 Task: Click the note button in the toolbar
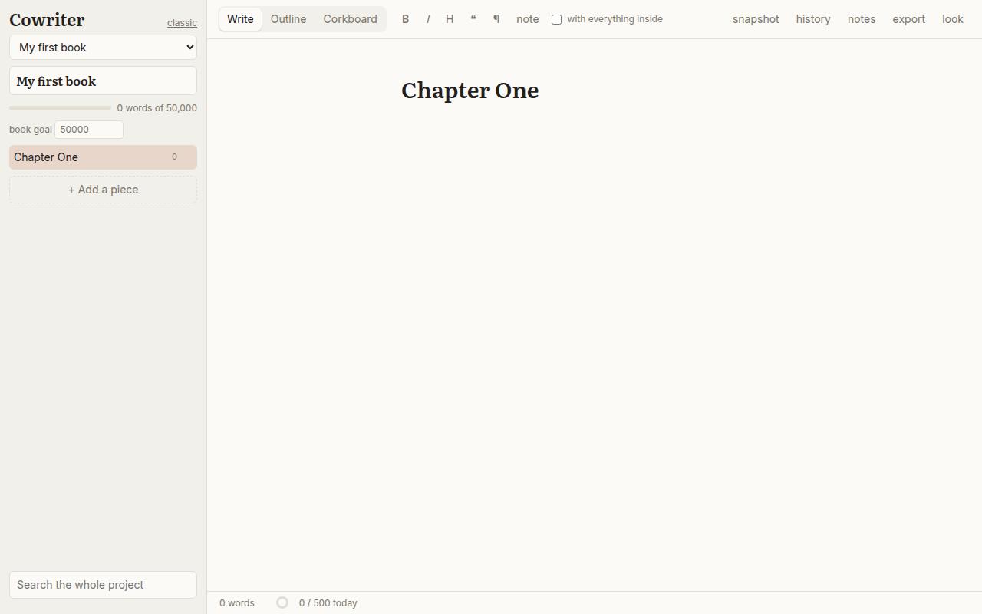pos(528,19)
